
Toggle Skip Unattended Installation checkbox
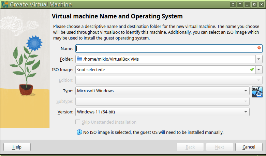point(77,122)
